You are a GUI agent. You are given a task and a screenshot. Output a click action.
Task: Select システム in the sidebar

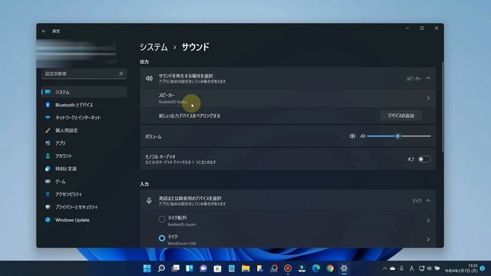pos(84,92)
